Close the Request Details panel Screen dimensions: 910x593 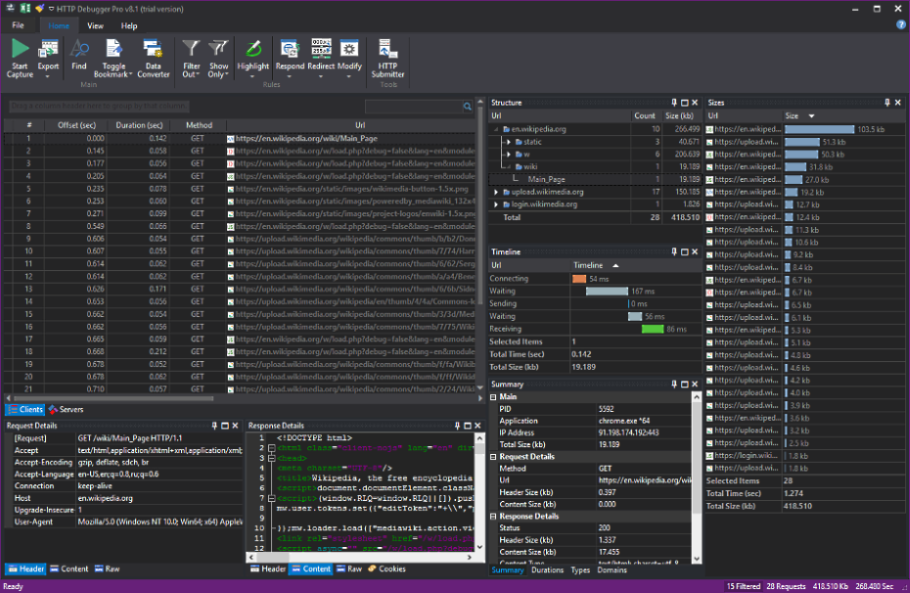tap(235, 426)
